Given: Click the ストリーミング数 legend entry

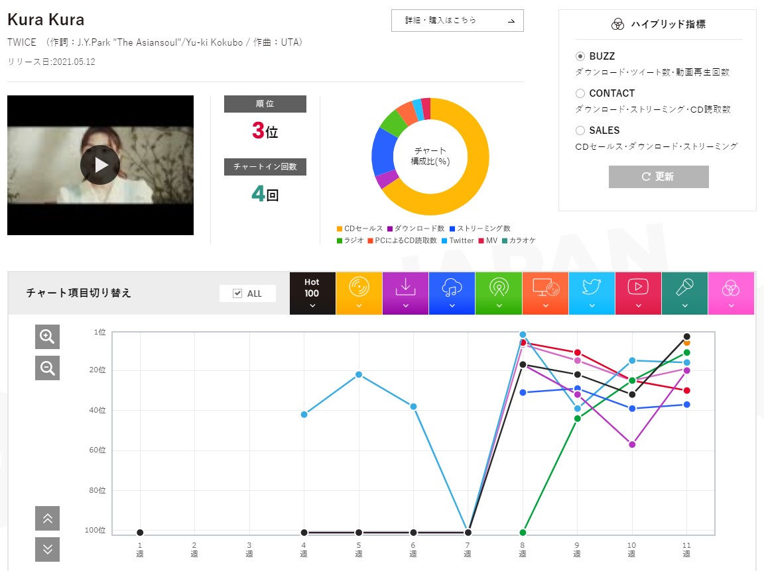Looking at the screenshot, I should point(480,229).
